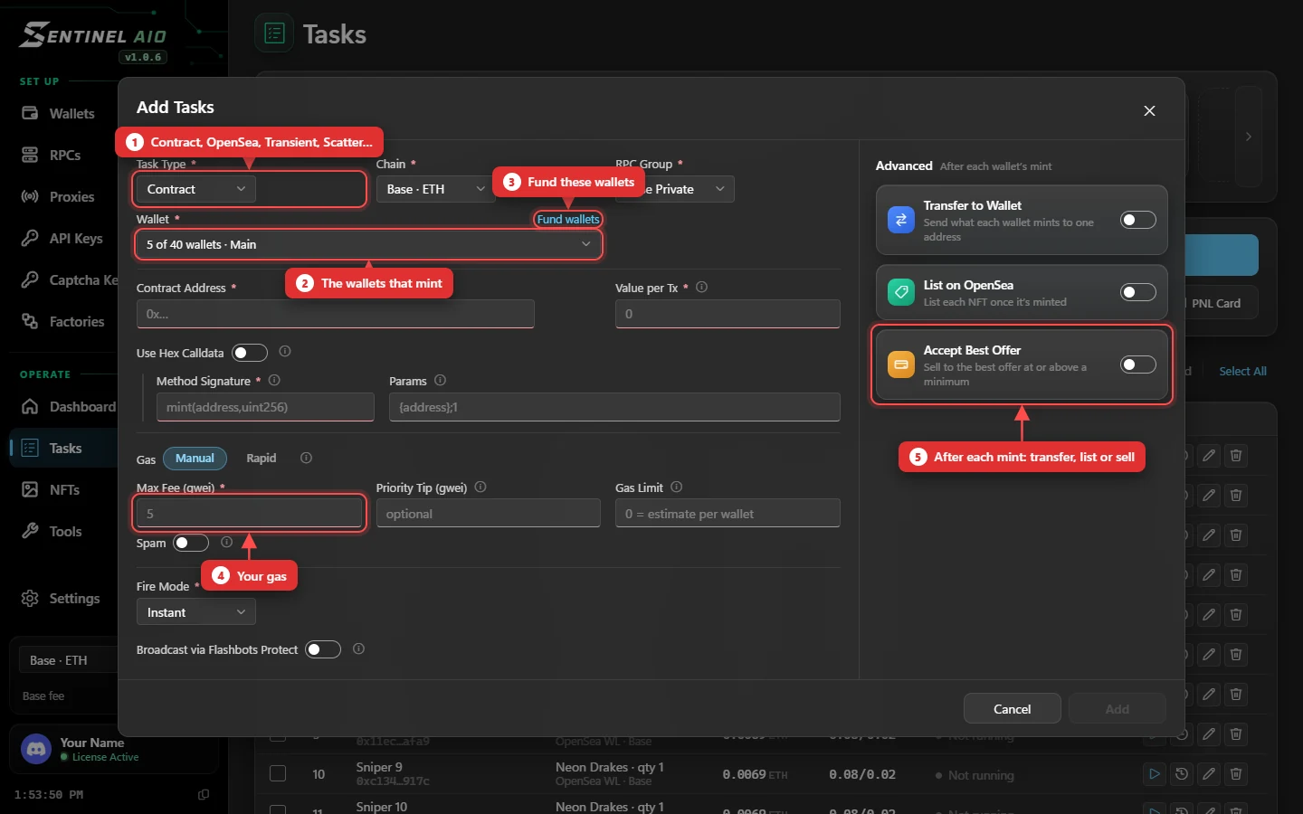Open the Wallets sidebar section
The width and height of the screenshot is (1303, 814).
(59, 113)
